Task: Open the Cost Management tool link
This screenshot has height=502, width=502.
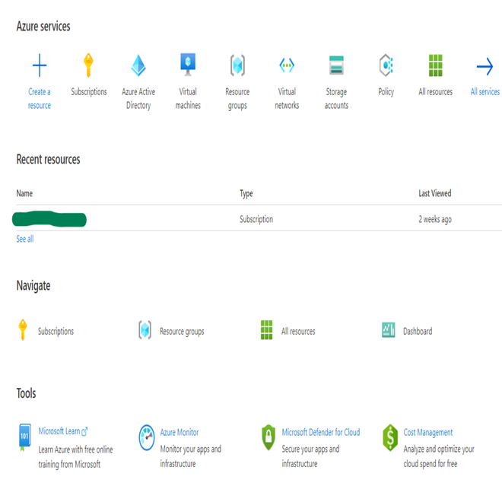Action: click(428, 433)
